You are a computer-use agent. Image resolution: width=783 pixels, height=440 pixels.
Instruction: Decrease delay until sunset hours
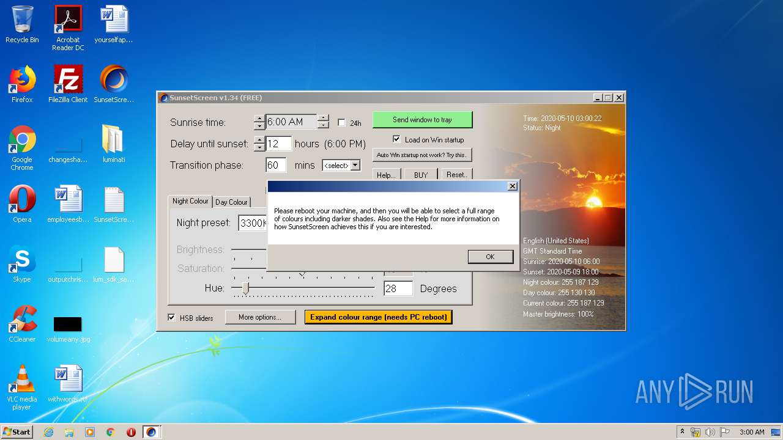click(x=259, y=147)
